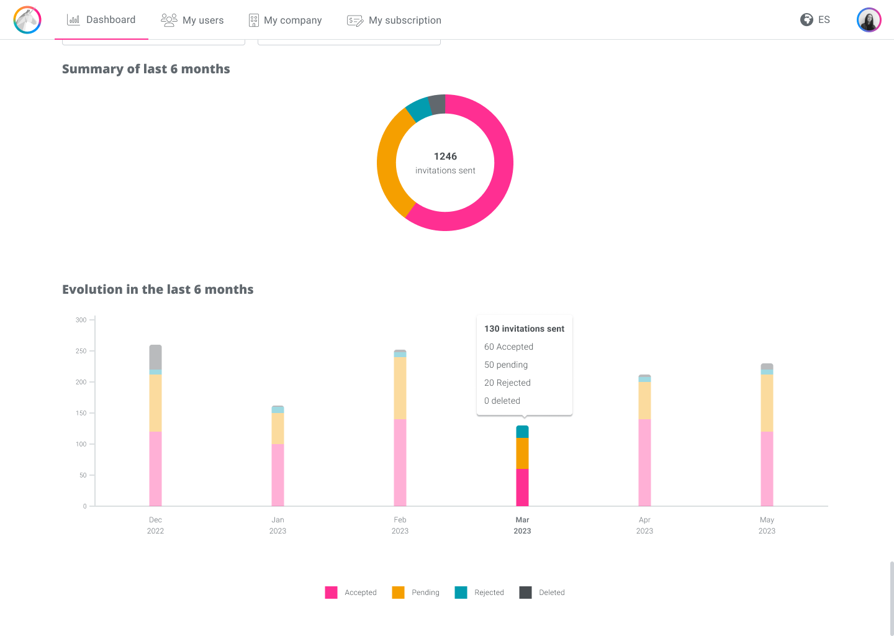The image size is (894, 636).
Task: Select the May 2023 bar
Action: click(767, 435)
